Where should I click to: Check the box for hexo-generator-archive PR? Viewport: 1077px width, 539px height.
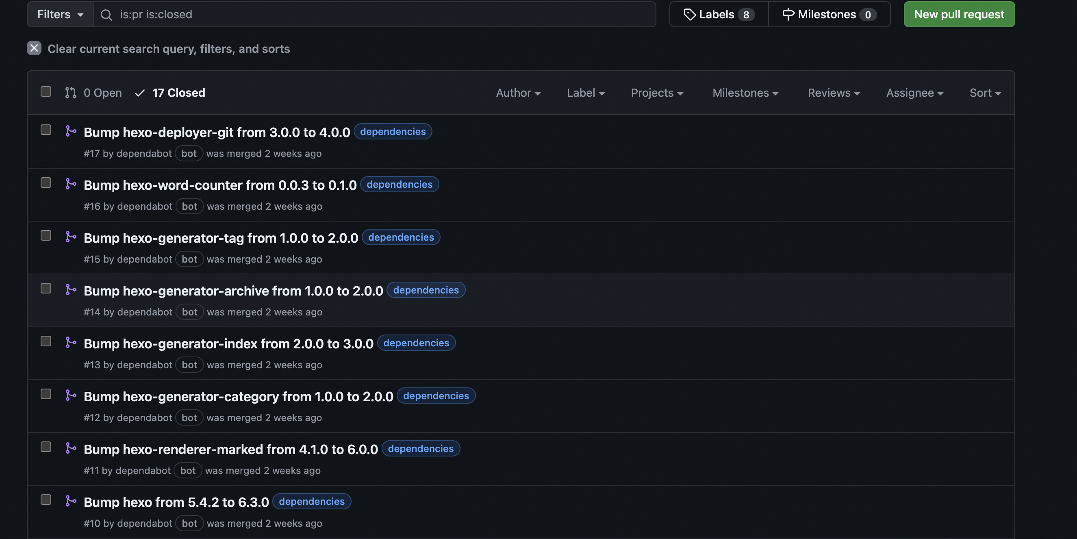coord(46,289)
